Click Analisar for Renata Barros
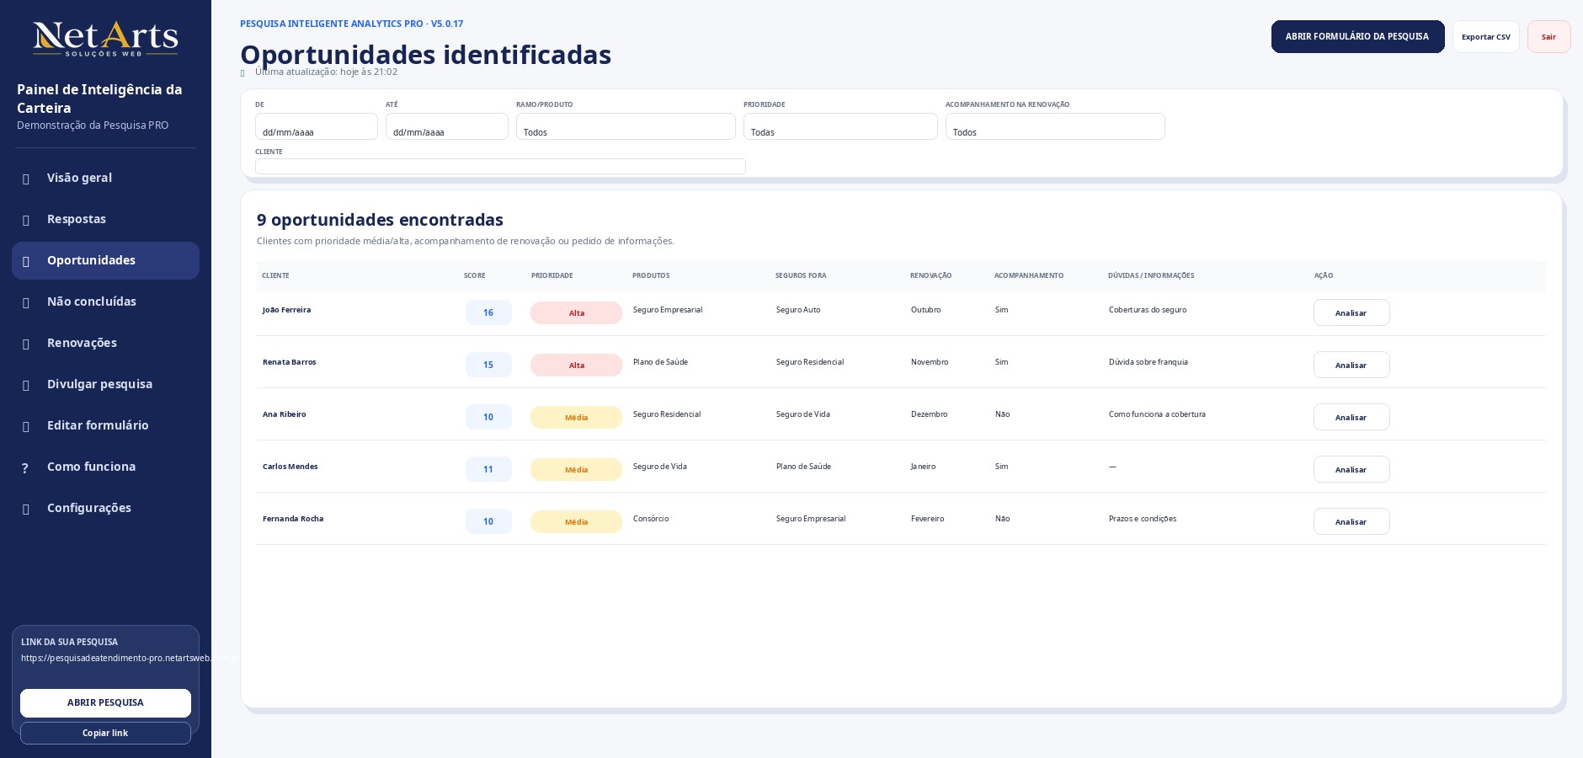This screenshot has height=758, width=1583. [x=1351, y=365]
